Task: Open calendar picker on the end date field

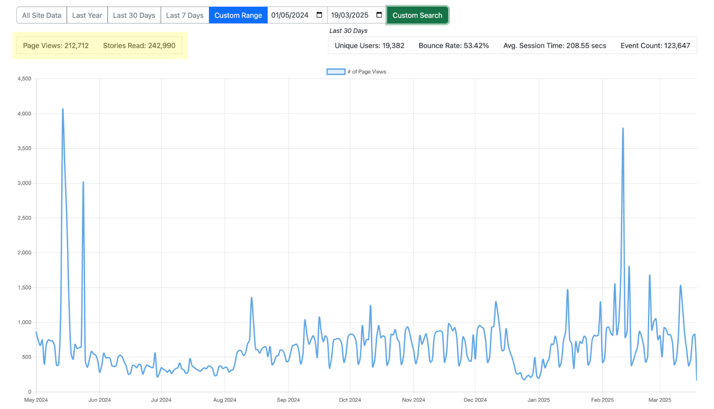Action: [379, 15]
